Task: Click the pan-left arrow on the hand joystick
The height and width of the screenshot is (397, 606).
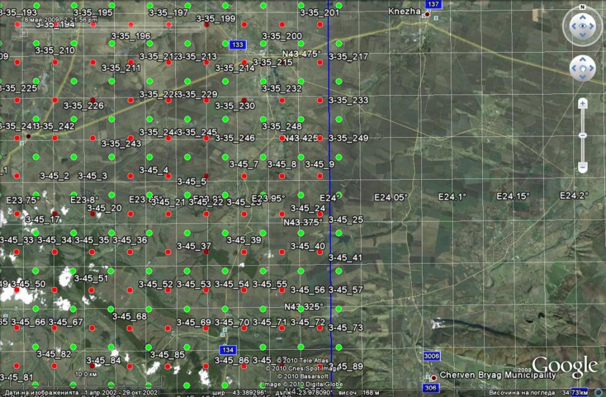Action: [573, 69]
